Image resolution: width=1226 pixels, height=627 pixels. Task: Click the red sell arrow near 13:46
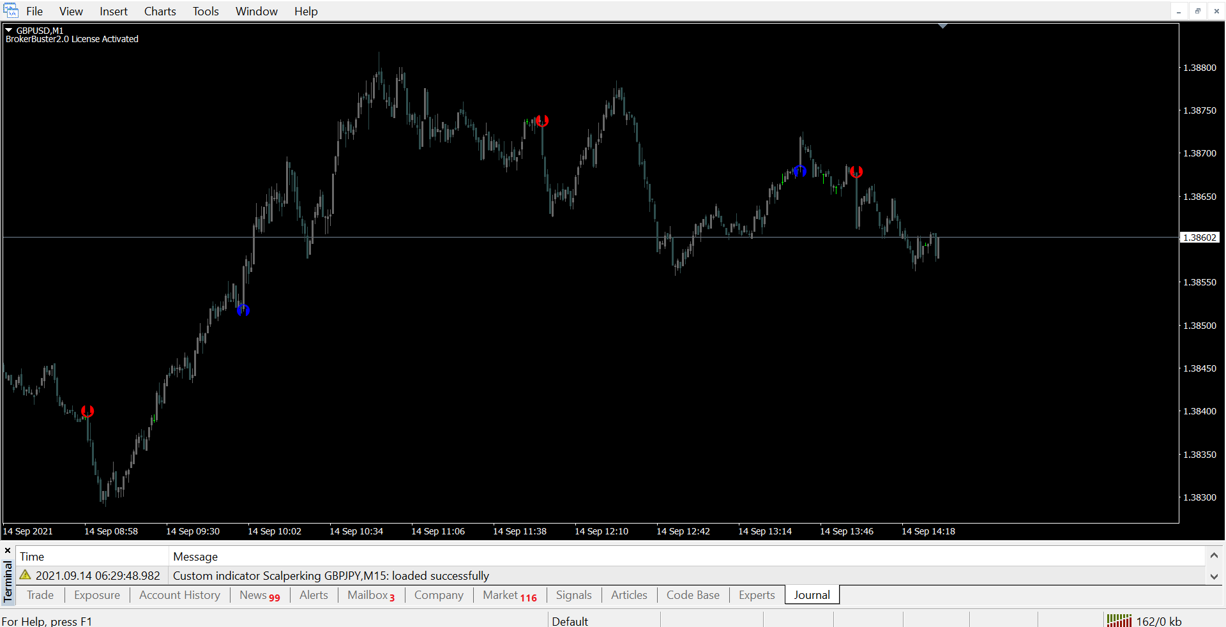click(x=856, y=172)
